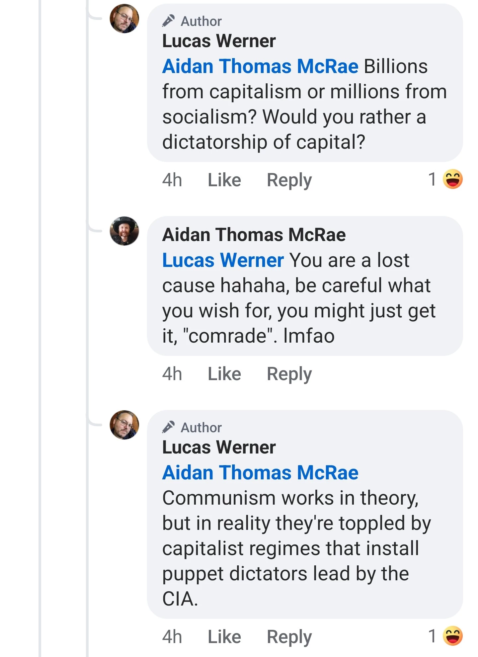Reply to the 'lost cause' comment
The width and height of the screenshot is (478, 657).
[x=289, y=374]
